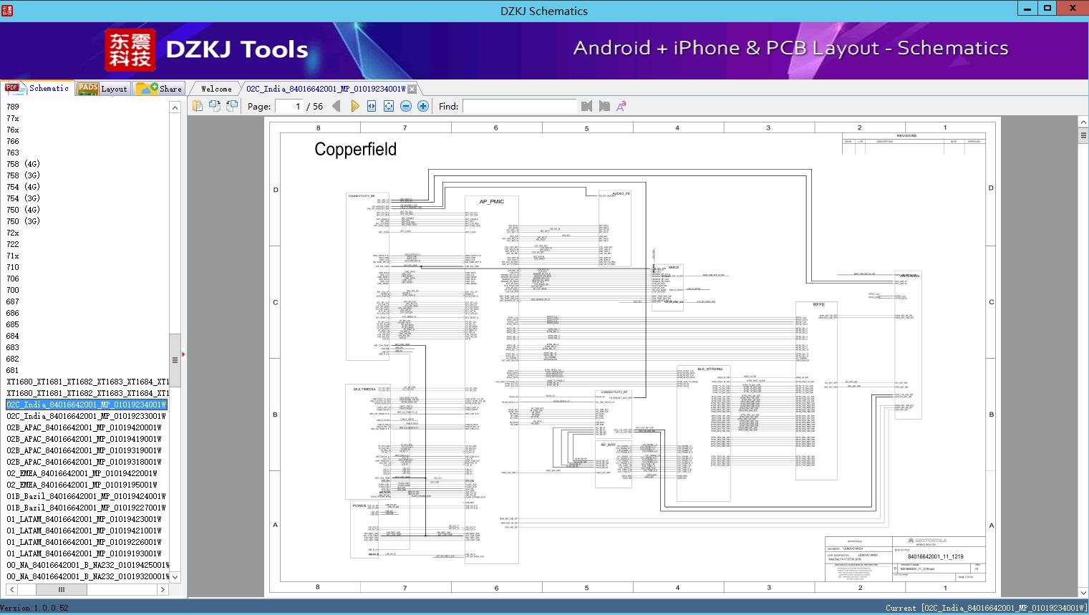
Task: Click the fit page icon
Action: pos(389,106)
